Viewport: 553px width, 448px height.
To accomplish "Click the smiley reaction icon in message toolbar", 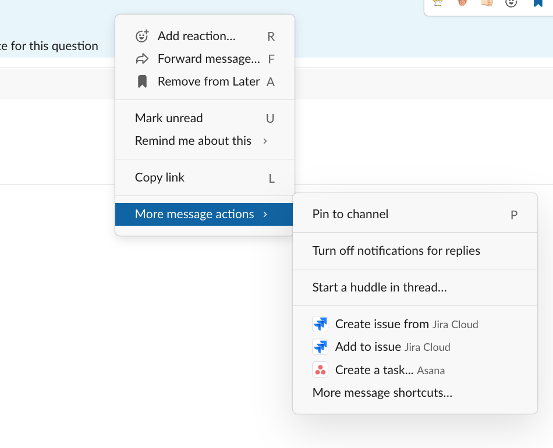I will click(x=511, y=3).
